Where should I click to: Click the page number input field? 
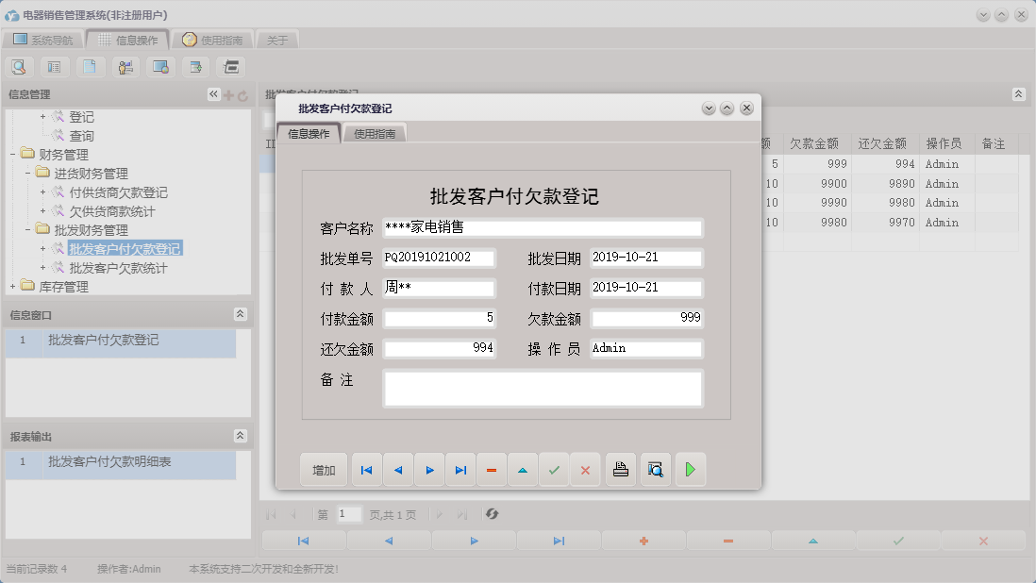[x=346, y=514]
